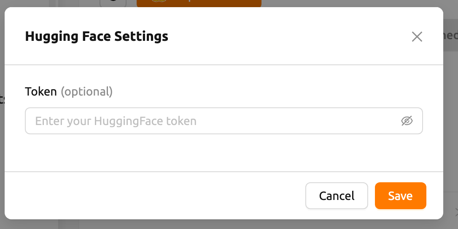Confirm the token by clicking Save
The image size is (458, 229).
tap(400, 196)
